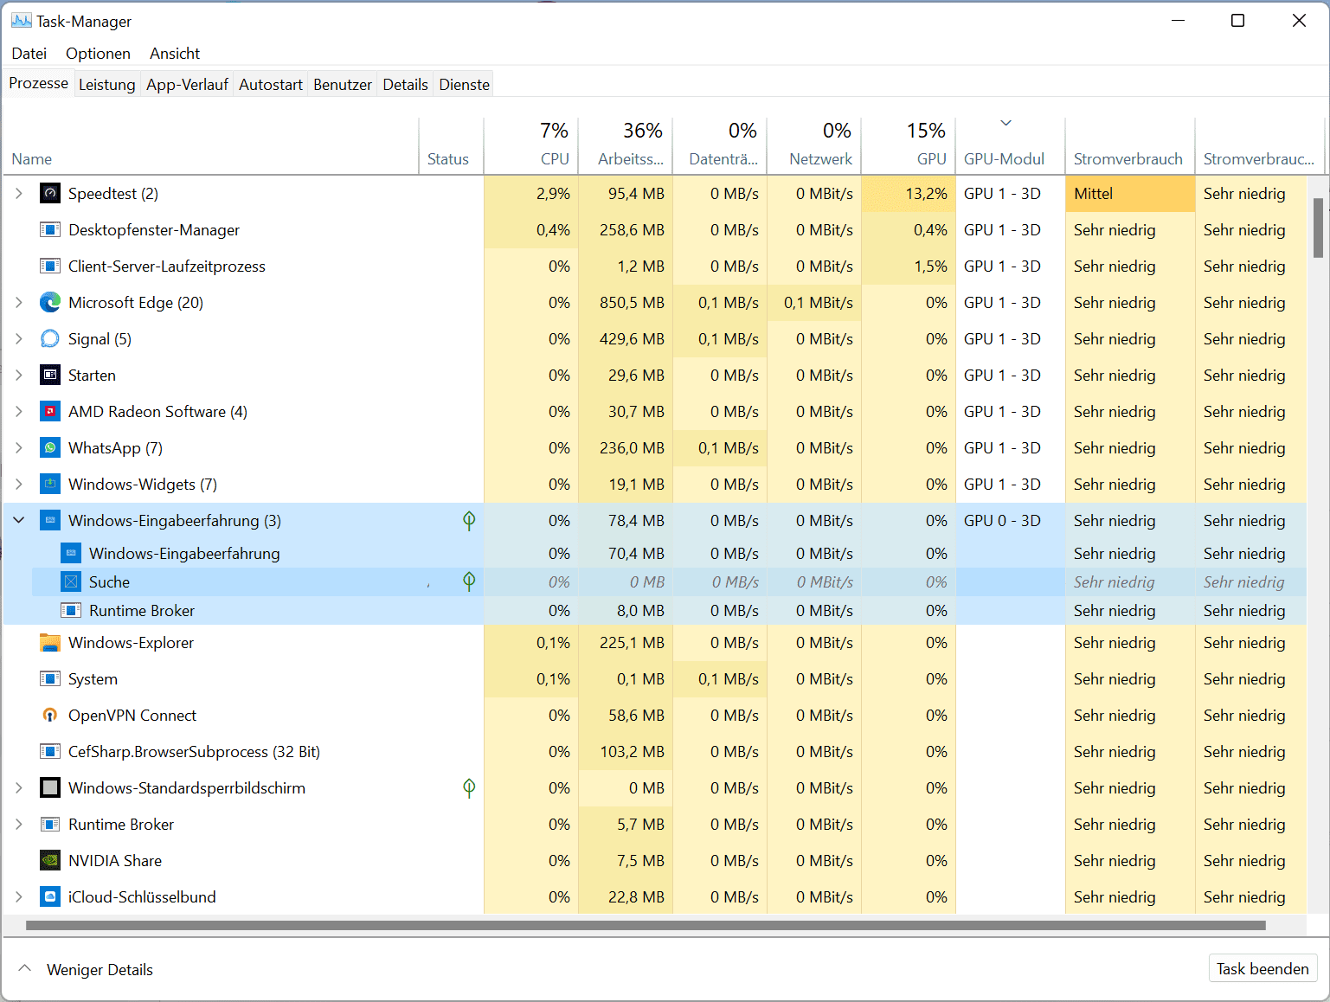Screen dimensions: 1330x1002
Task: Click the OpenVPN Connect icon
Action: 50,716
